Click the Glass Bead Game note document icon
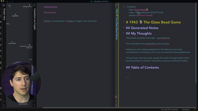Viewport: 198px width, 111px height. click(x=116, y=5)
